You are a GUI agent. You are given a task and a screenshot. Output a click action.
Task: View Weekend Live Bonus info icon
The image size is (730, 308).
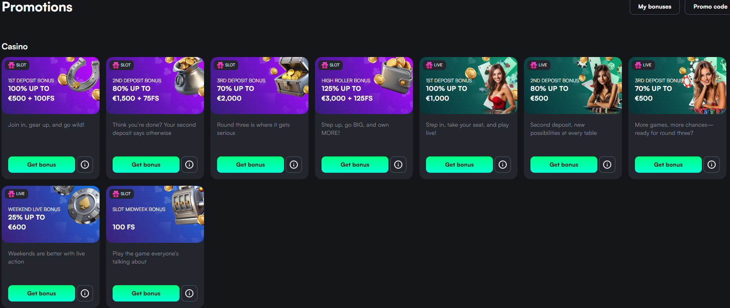point(85,293)
